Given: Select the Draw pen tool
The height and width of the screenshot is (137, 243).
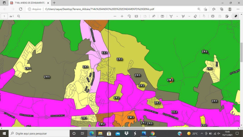Looking at the screenshot, I should click(x=171, y=16).
